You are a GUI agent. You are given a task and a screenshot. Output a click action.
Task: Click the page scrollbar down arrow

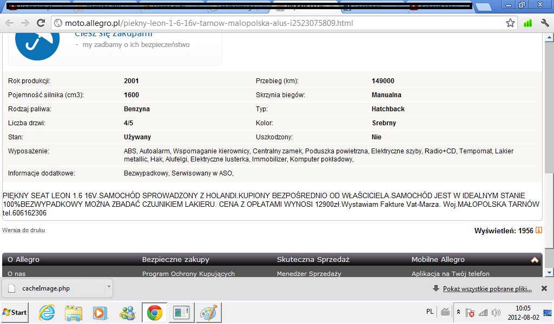(549, 273)
